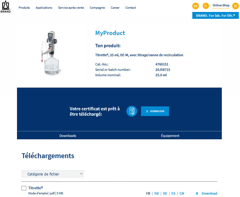Click catalog number 4760151
The width and height of the screenshot is (240, 197).
point(162,64)
